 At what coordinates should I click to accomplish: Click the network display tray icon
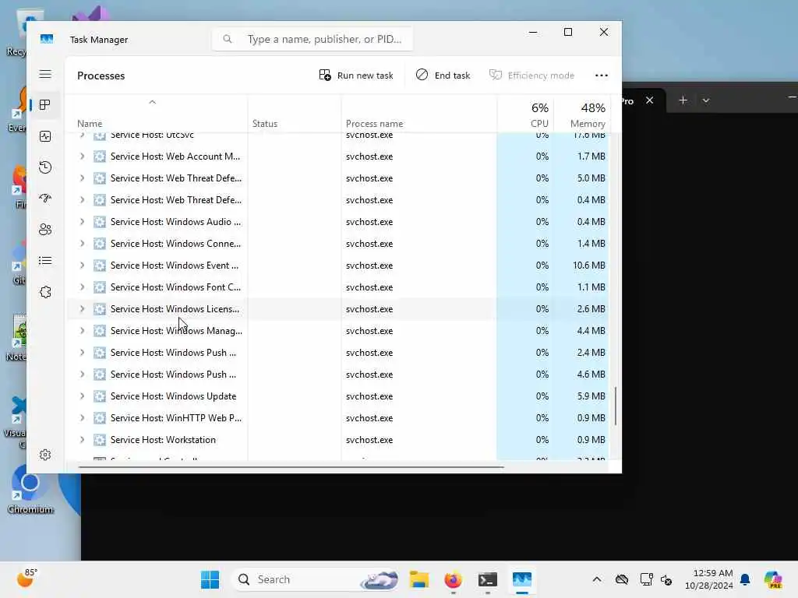point(646,579)
